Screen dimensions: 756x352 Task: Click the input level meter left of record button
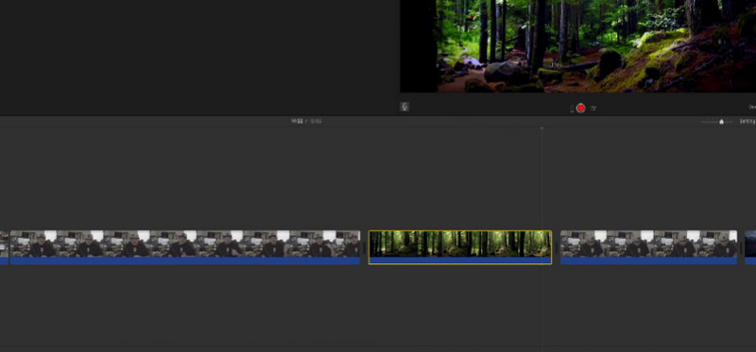coord(572,109)
